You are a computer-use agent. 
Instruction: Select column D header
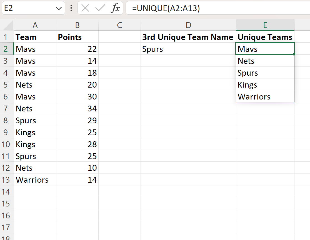(188, 25)
